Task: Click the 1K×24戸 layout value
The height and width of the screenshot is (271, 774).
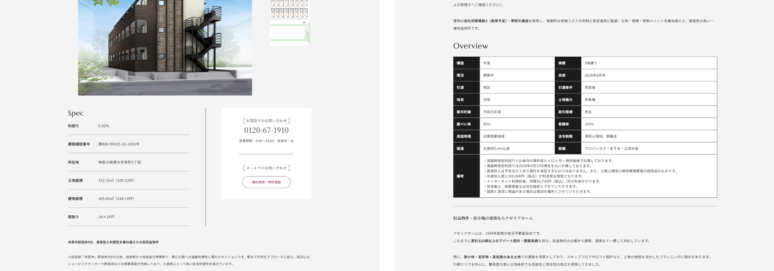Action: (x=106, y=217)
